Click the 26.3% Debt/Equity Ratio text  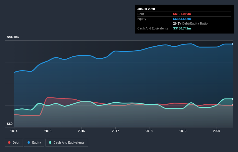pos(190,23)
